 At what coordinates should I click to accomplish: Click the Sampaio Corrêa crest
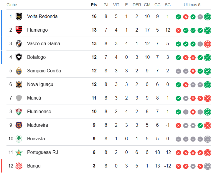[x=19, y=71]
